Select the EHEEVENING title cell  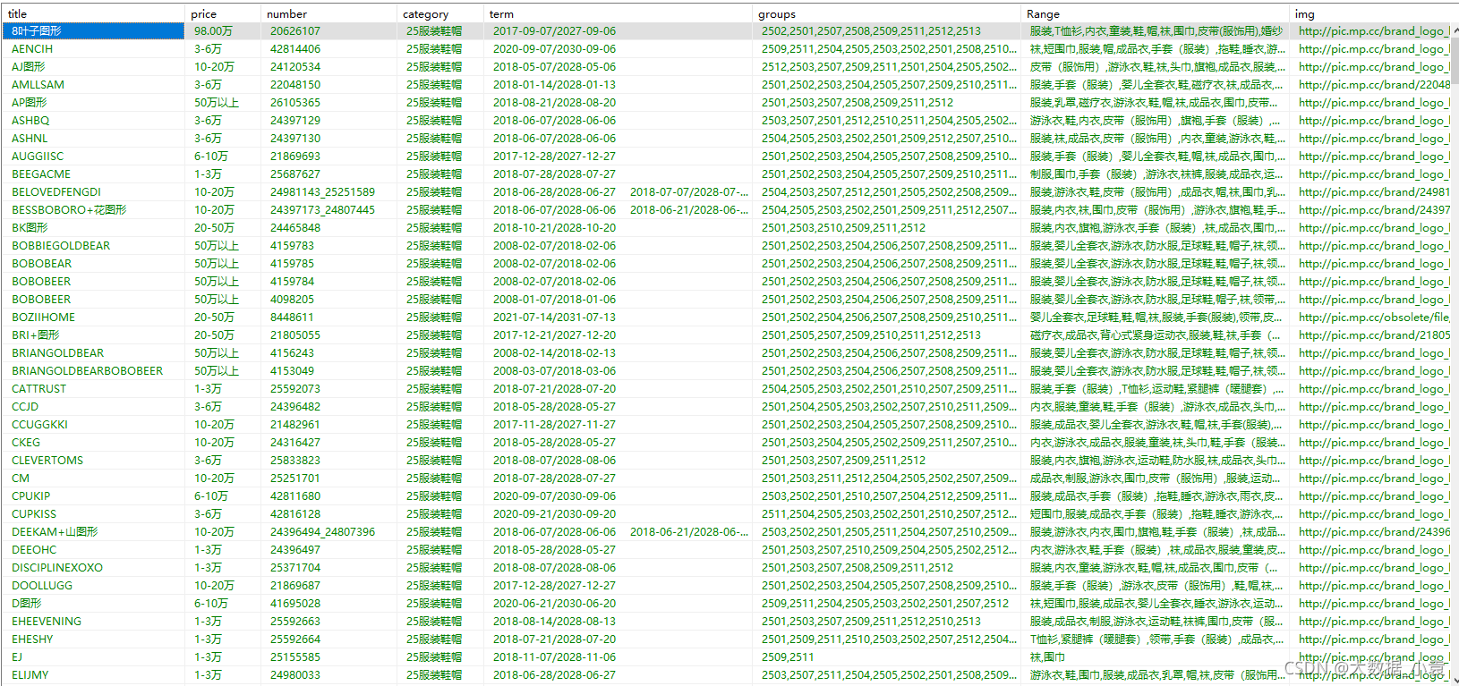click(93, 622)
